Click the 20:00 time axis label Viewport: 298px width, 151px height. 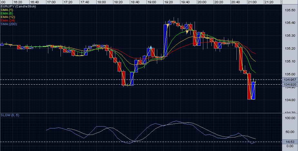[202, 2]
